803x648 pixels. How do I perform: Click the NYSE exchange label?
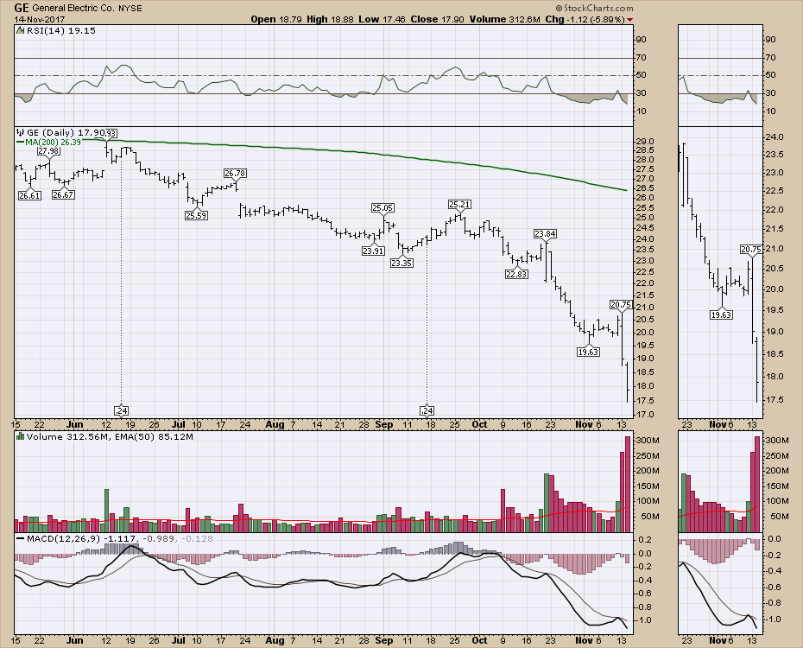click(x=130, y=8)
